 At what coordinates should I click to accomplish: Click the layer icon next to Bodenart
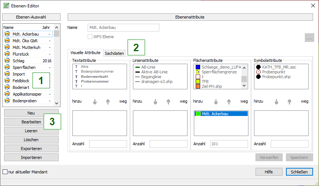(x=7, y=87)
